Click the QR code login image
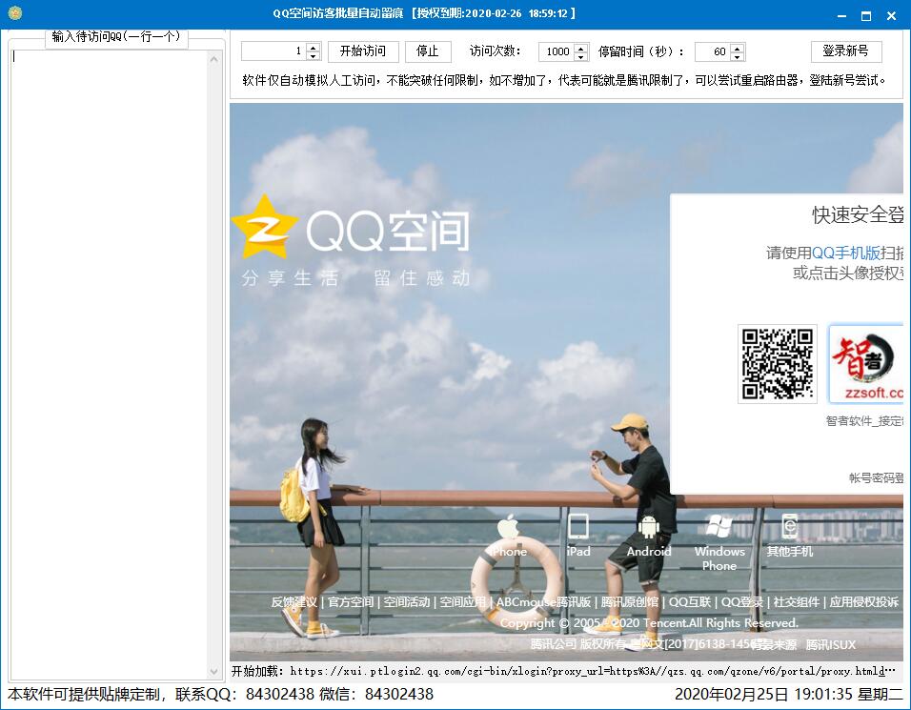 coord(777,364)
